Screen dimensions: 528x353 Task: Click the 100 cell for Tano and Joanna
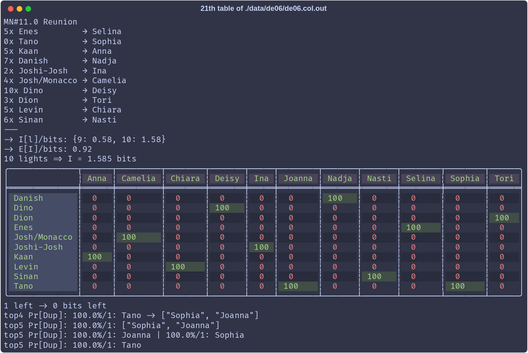click(x=298, y=286)
